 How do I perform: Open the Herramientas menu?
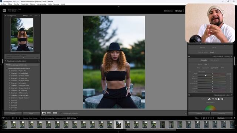41,4
